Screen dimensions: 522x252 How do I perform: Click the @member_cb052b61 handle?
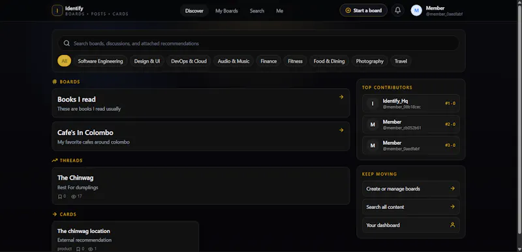coord(402,128)
